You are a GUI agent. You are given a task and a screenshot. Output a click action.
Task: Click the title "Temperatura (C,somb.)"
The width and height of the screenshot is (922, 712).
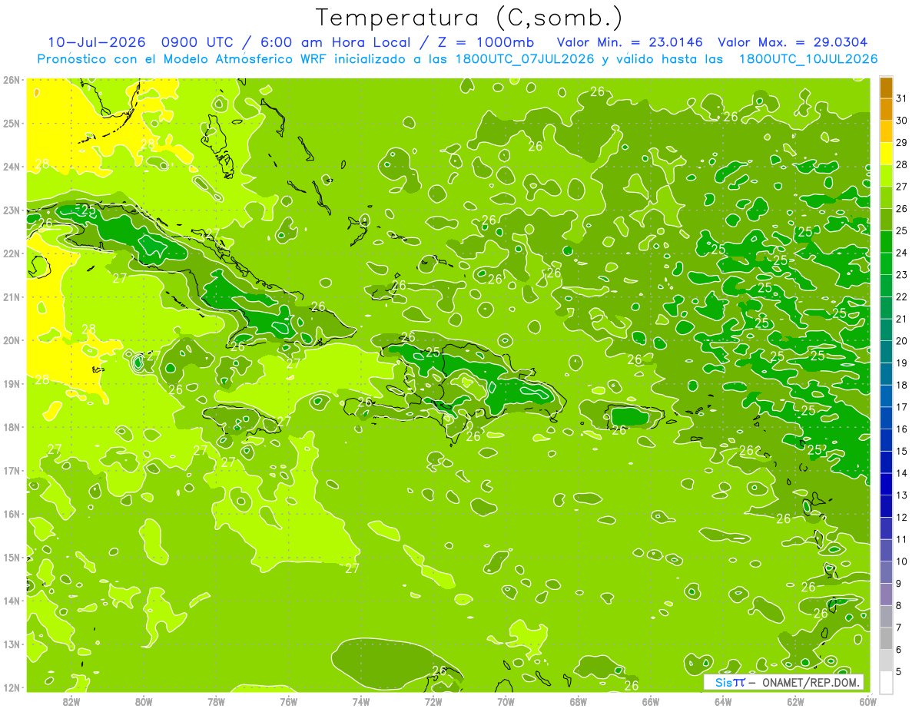[x=469, y=18]
